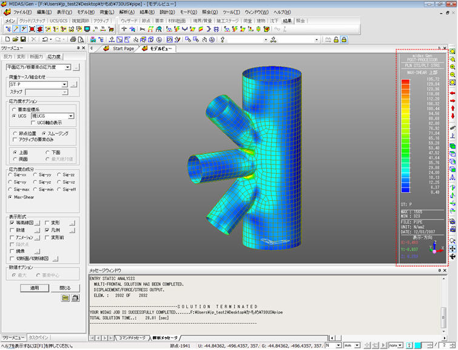Screen dimensions: 458x350
Task: Toggle the 凡例 legend checkbox
Action: tap(47, 231)
